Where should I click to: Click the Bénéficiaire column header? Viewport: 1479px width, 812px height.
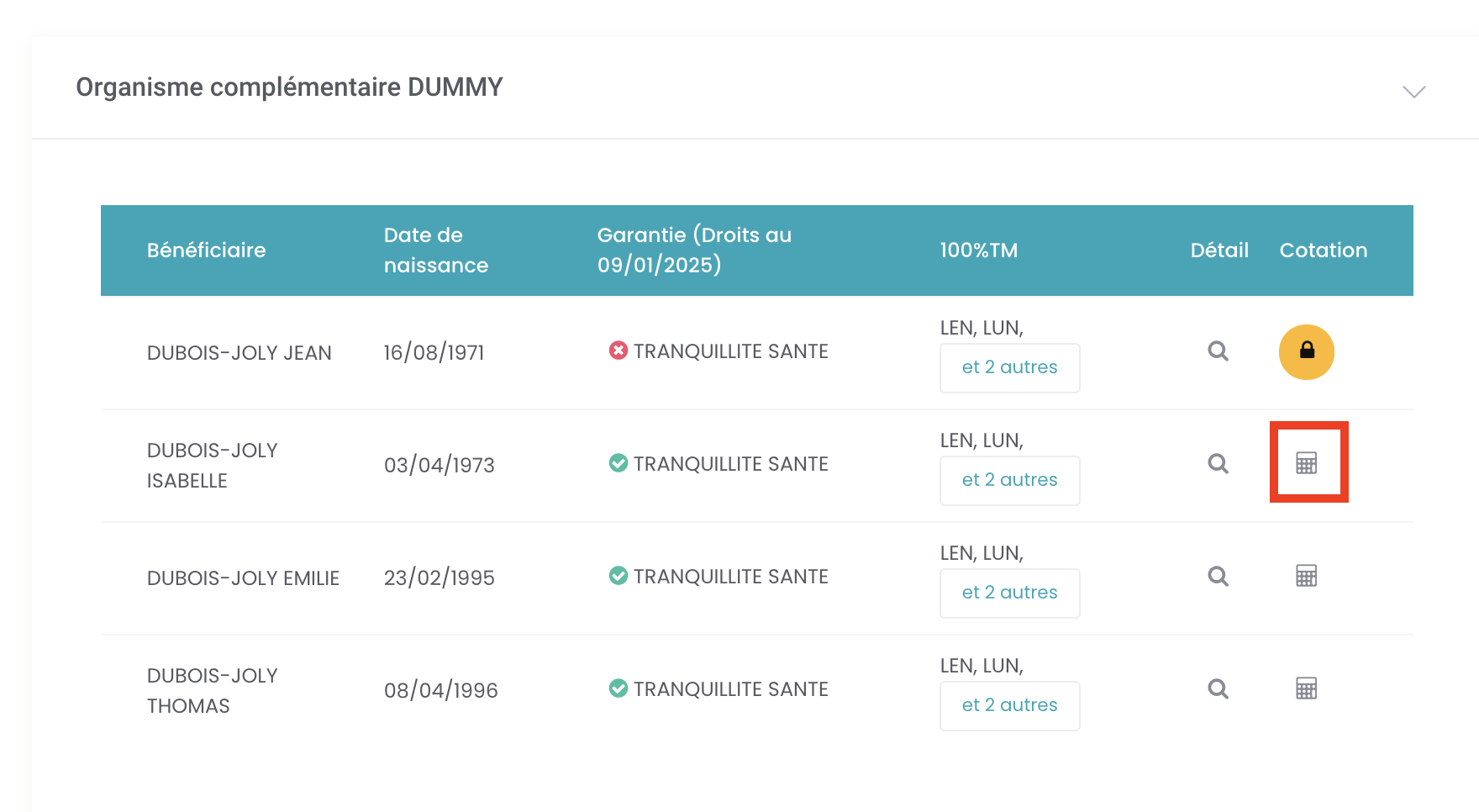[206, 250]
